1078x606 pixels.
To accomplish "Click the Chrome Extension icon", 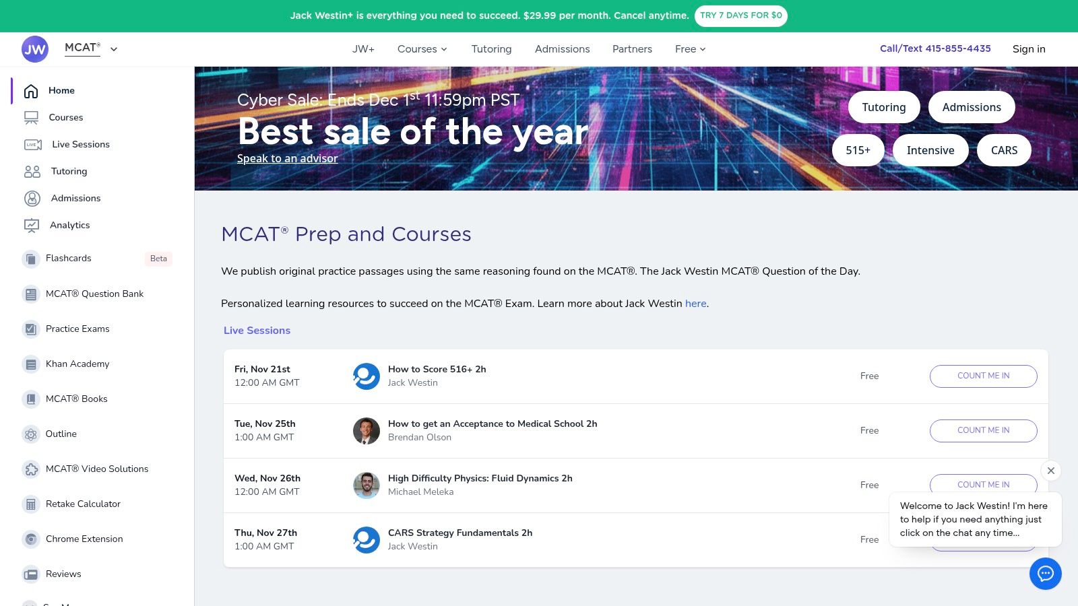I will (31, 539).
